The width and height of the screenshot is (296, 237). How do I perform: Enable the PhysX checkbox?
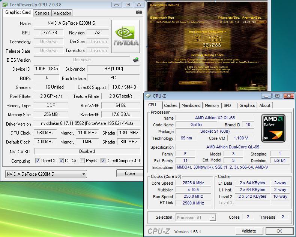click(x=82, y=161)
